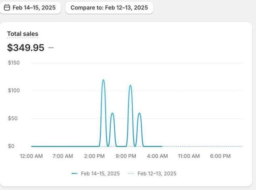This screenshot has width=256, height=190.
Task: Click the calendar icon in date picker
Action: [7, 8]
